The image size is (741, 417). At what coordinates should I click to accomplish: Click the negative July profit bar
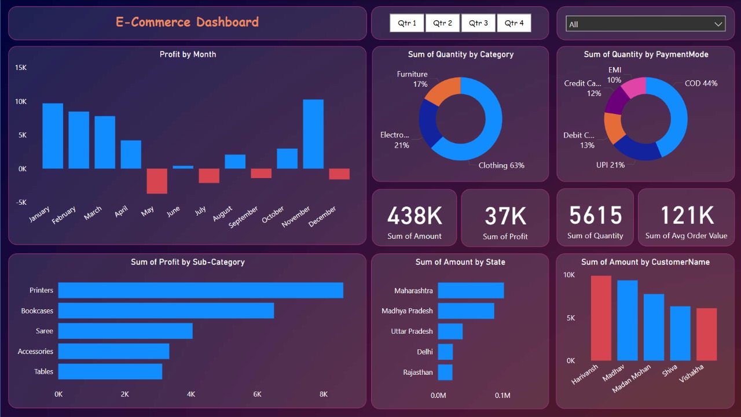(209, 176)
